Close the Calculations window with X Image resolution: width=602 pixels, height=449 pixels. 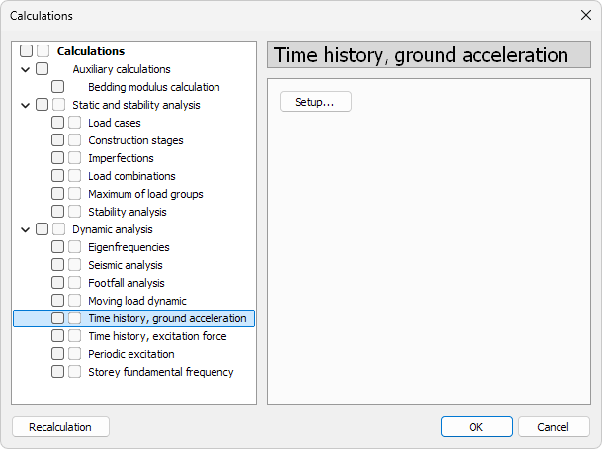tap(586, 16)
